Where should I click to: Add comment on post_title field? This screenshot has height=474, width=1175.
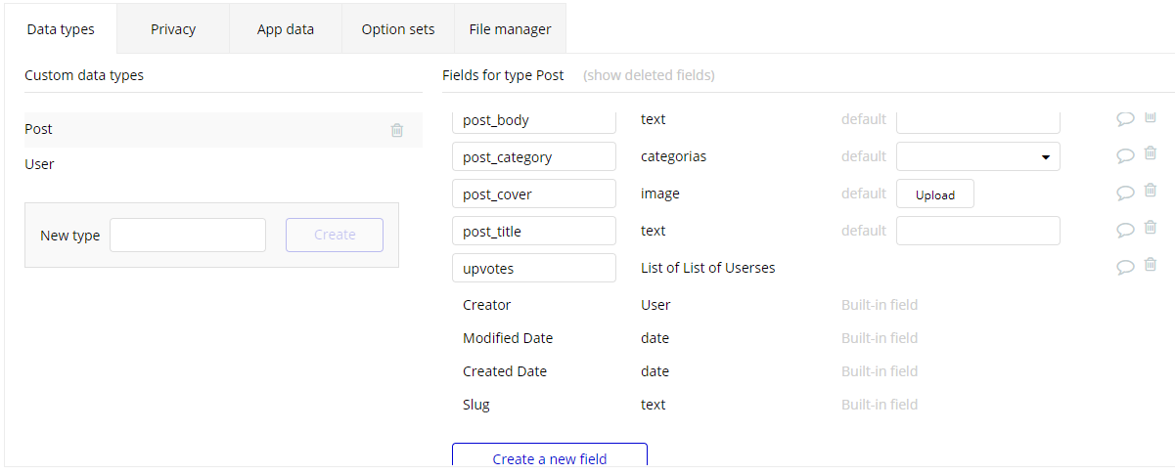click(x=1125, y=230)
